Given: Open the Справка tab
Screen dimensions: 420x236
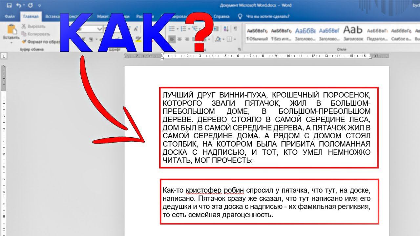Looking at the screenshot, I should pyautogui.click(x=221, y=16).
